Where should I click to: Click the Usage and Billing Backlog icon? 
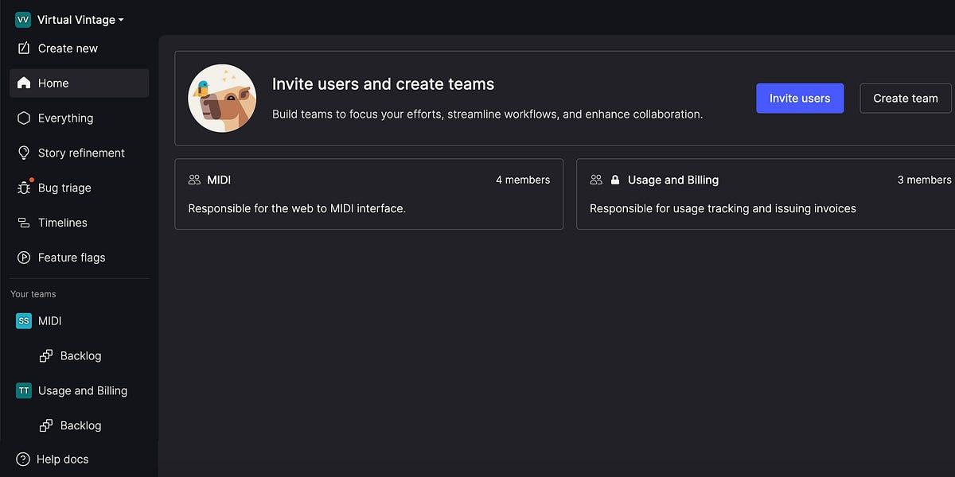click(46, 426)
